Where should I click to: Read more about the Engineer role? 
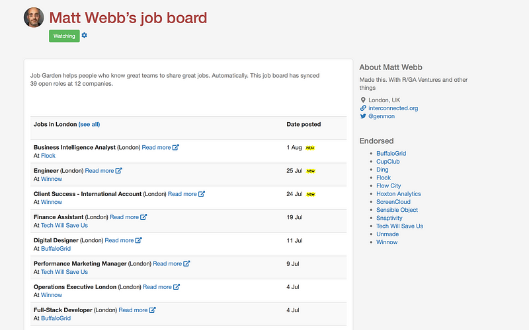(99, 171)
